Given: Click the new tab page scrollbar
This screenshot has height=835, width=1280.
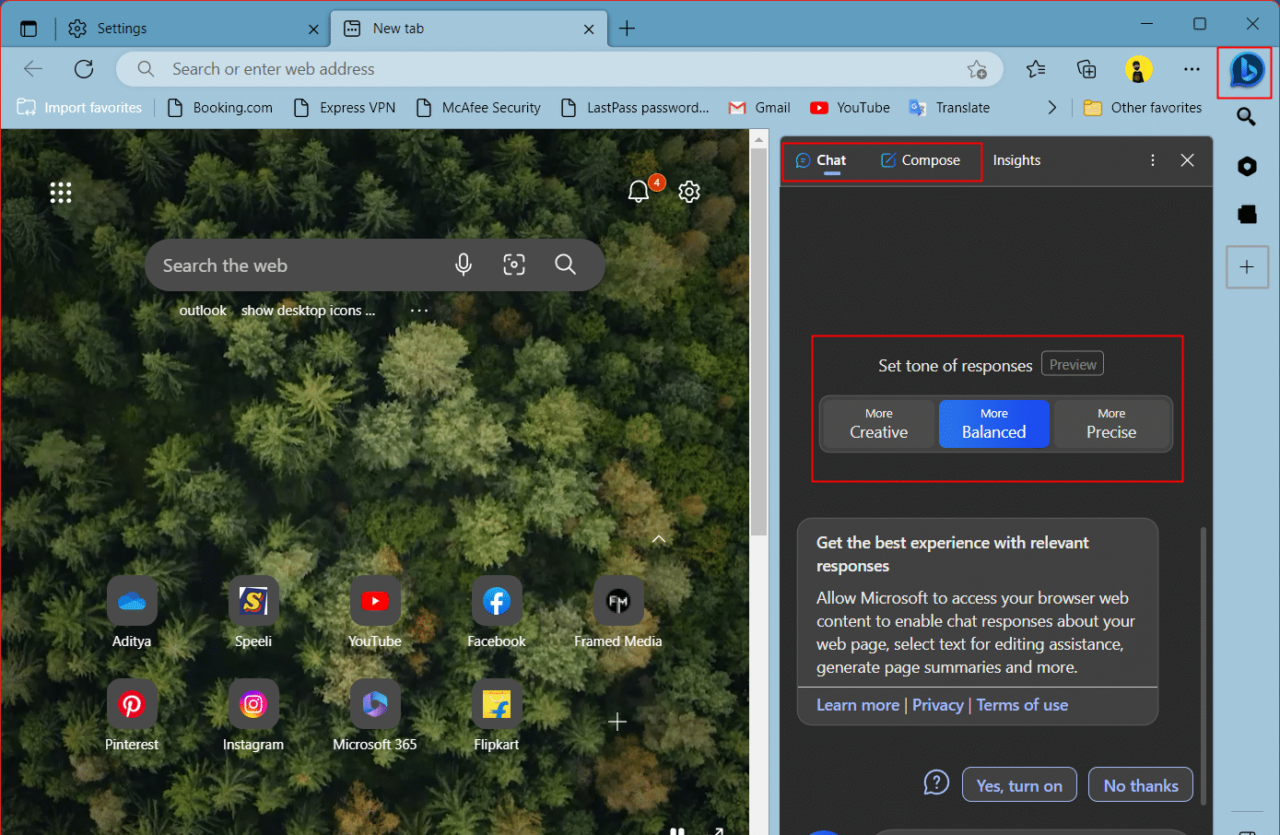Looking at the screenshot, I should (759, 341).
